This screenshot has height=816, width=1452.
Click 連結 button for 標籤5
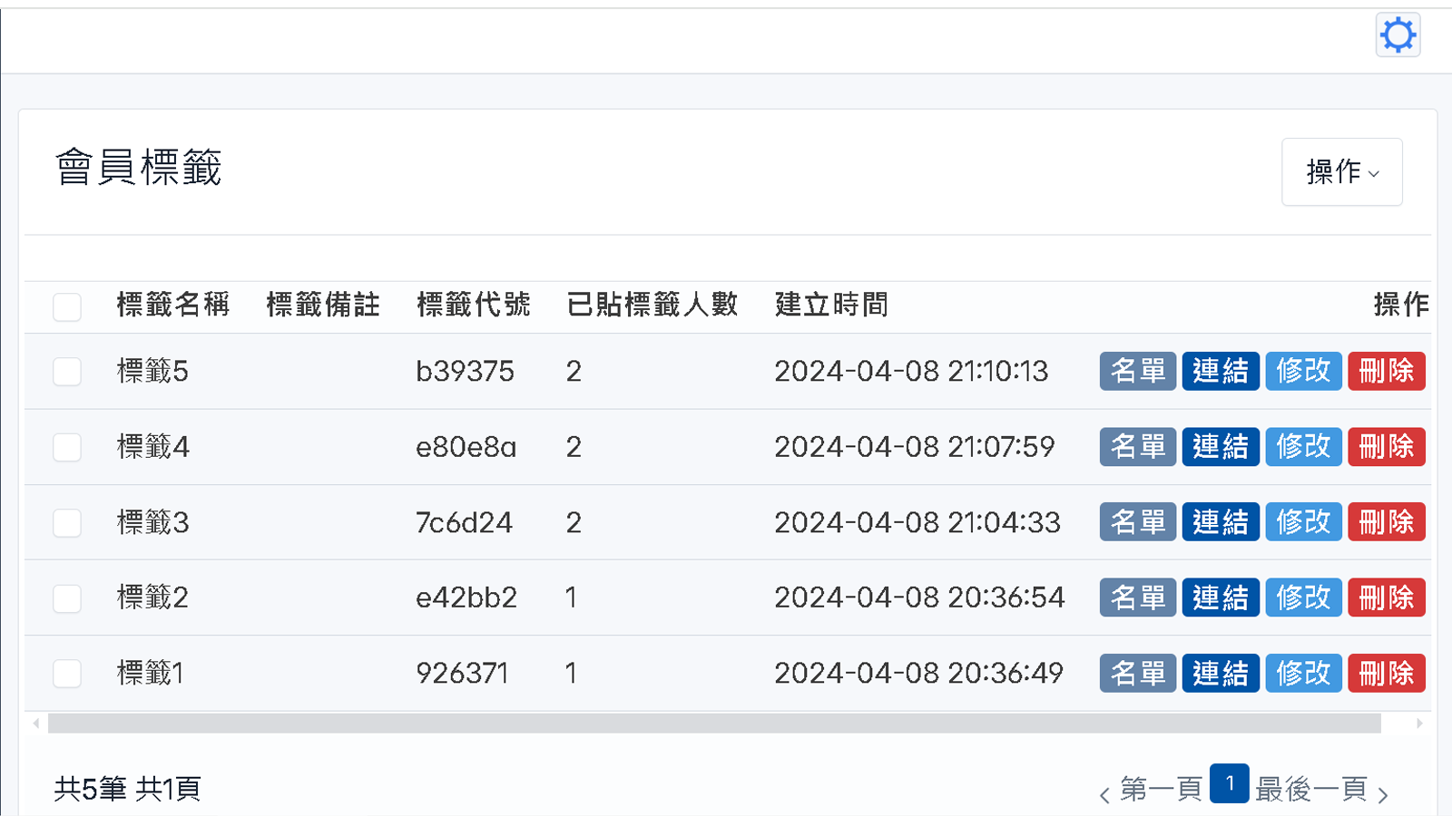pos(1221,371)
